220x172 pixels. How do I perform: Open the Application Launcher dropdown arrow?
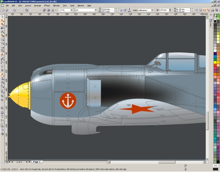[x=56, y=10]
